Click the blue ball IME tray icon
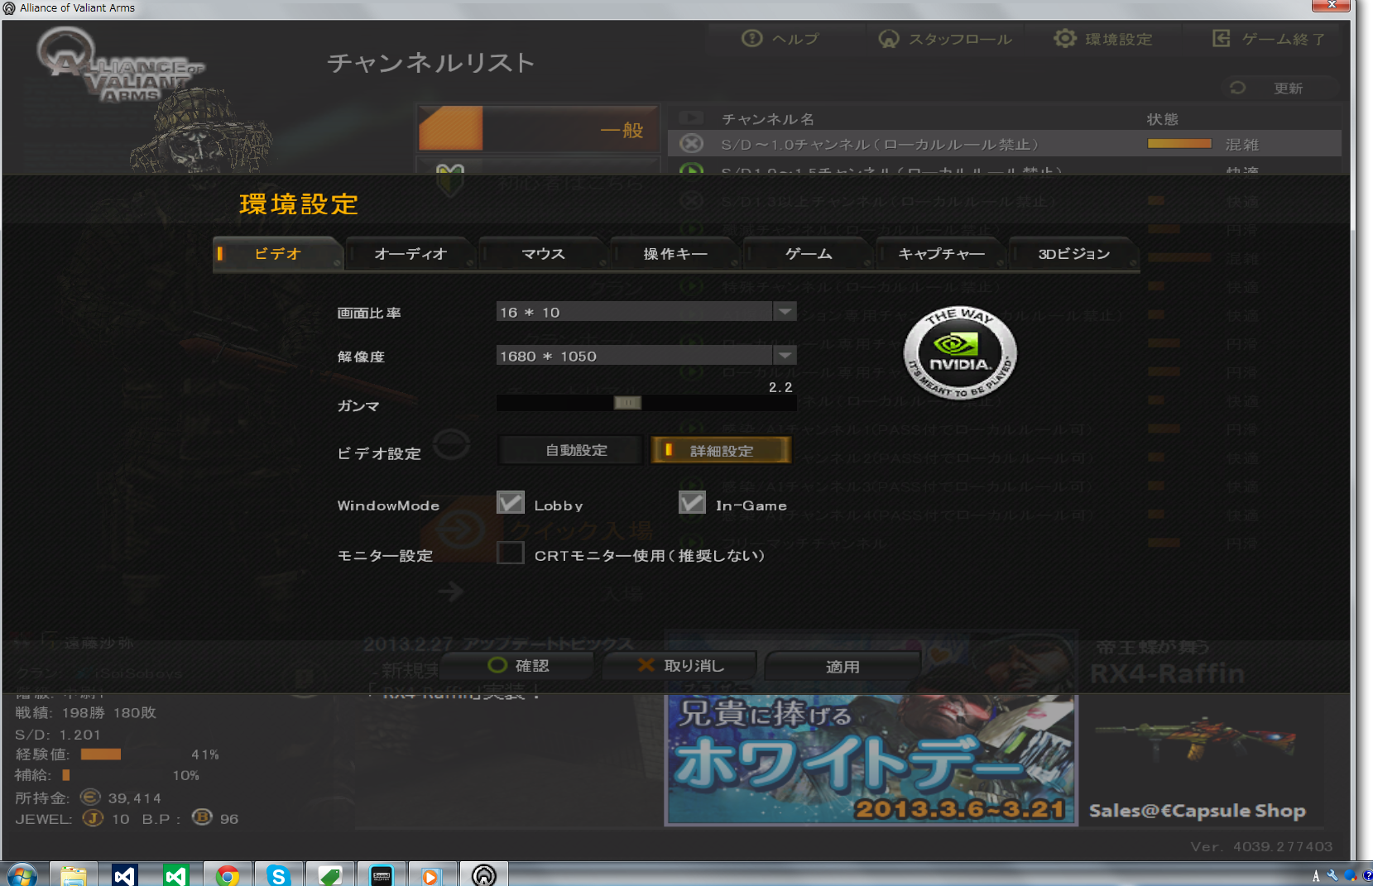 coord(1351,875)
